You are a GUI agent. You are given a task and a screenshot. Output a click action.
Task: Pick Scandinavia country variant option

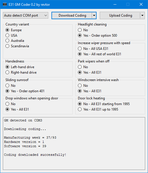(x=17, y=46)
